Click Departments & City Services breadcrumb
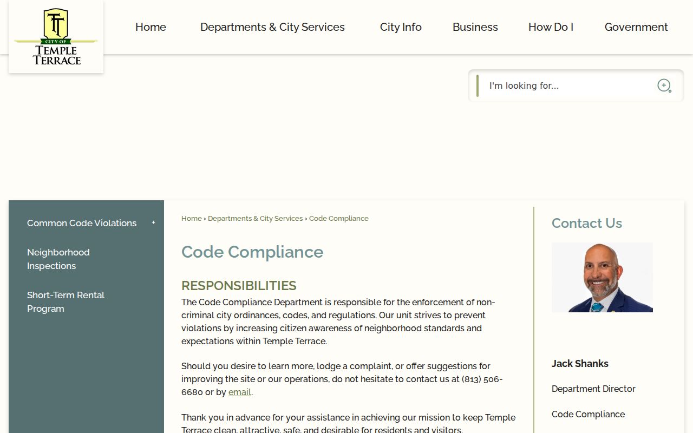The image size is (693, 433). point(256,218)
